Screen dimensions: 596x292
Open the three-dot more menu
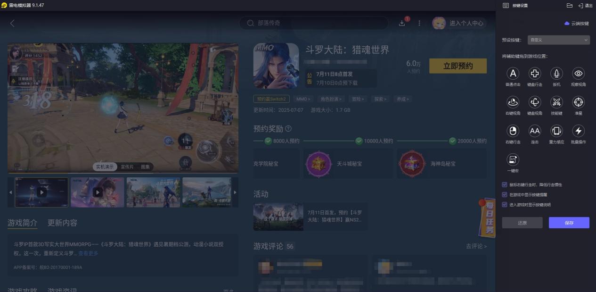(x=419, y=23)
